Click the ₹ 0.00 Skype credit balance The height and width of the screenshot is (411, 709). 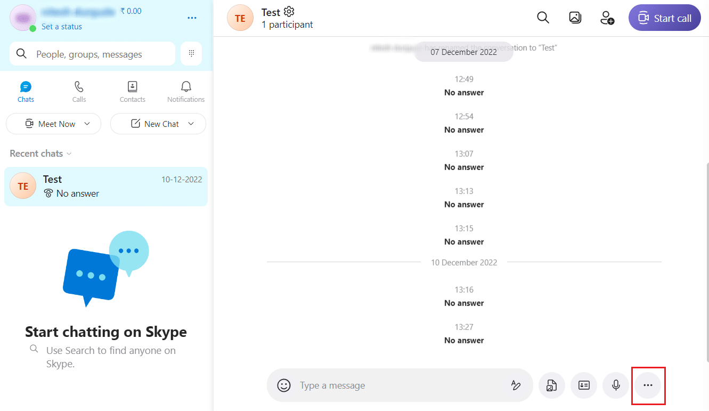[131, 11]
